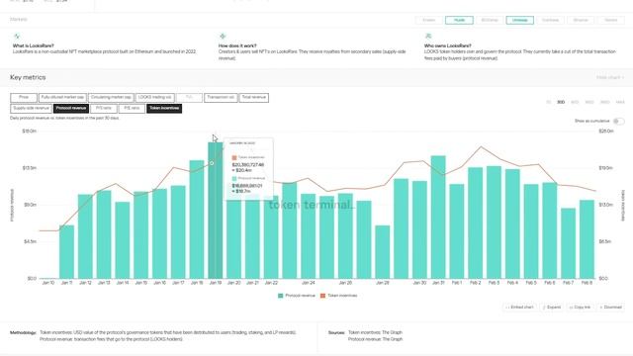Click the 'Markets' label

click(19, 20)
